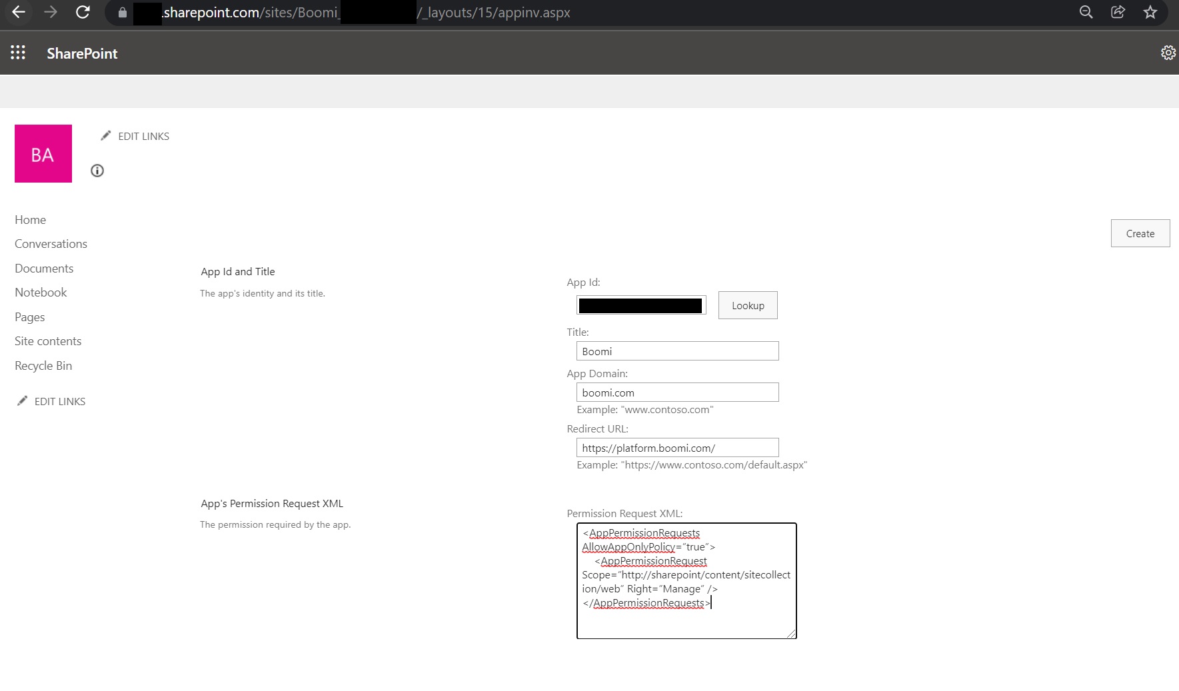Open the Recycle Bin
Viewport: 1179px width, 691px height.
tap(43, 365)
